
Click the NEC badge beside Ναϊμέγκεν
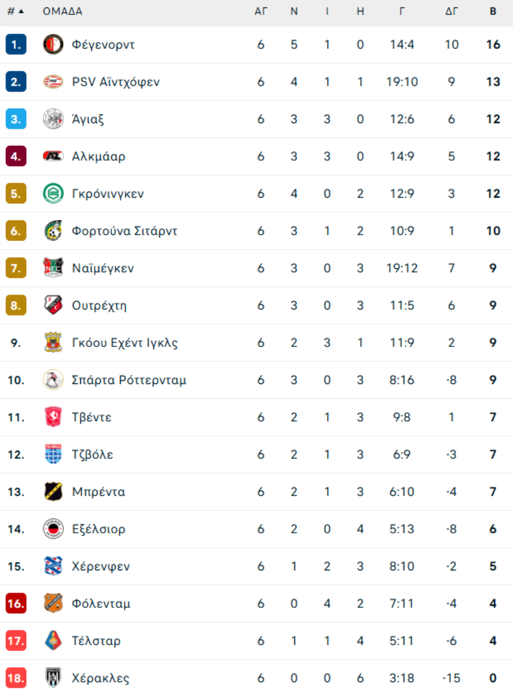[x=53, y=268]
